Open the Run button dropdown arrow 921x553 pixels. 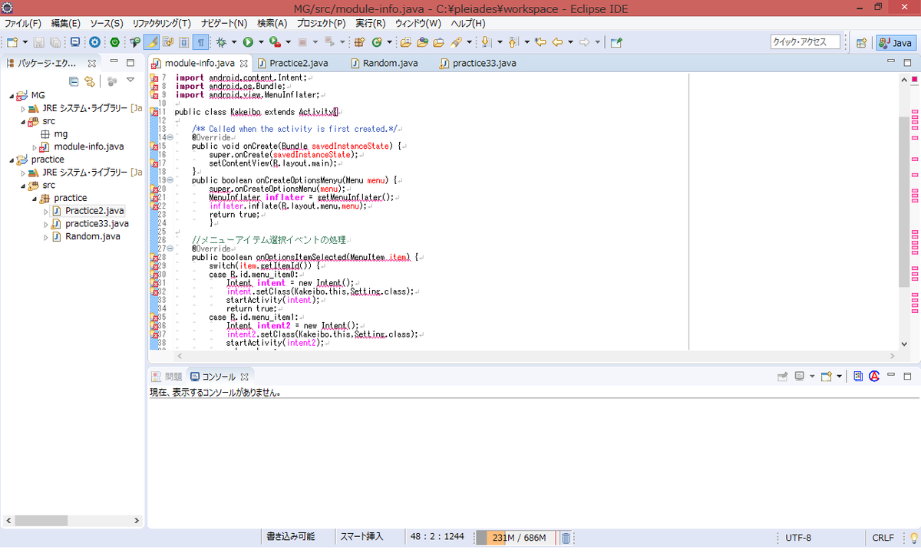coord(261,42)
